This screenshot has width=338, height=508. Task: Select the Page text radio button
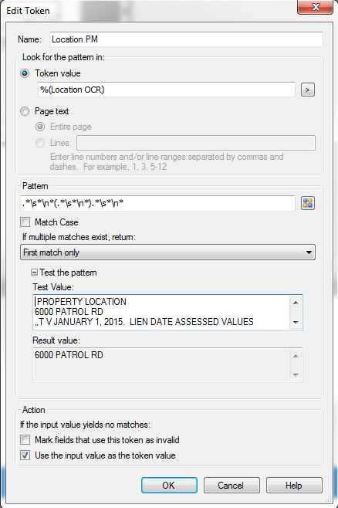tap(25, 111)
